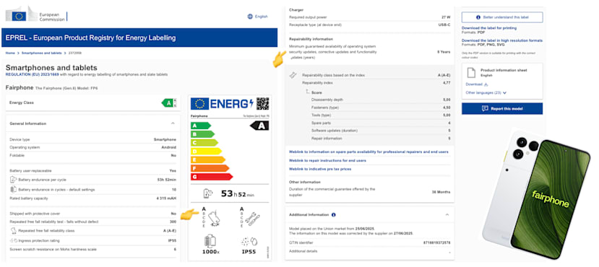The height and width of the screenshot is (267, 599).
Task: Open weblink to spare parts availability information
Action: pyautogui.click(x=369, y=152)
